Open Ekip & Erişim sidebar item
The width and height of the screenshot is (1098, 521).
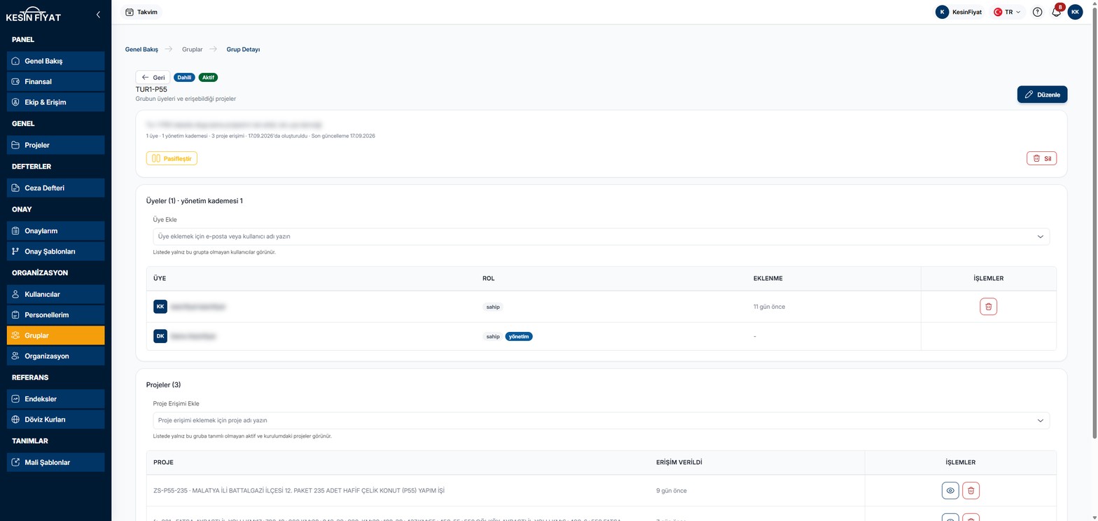click(55, 102)
